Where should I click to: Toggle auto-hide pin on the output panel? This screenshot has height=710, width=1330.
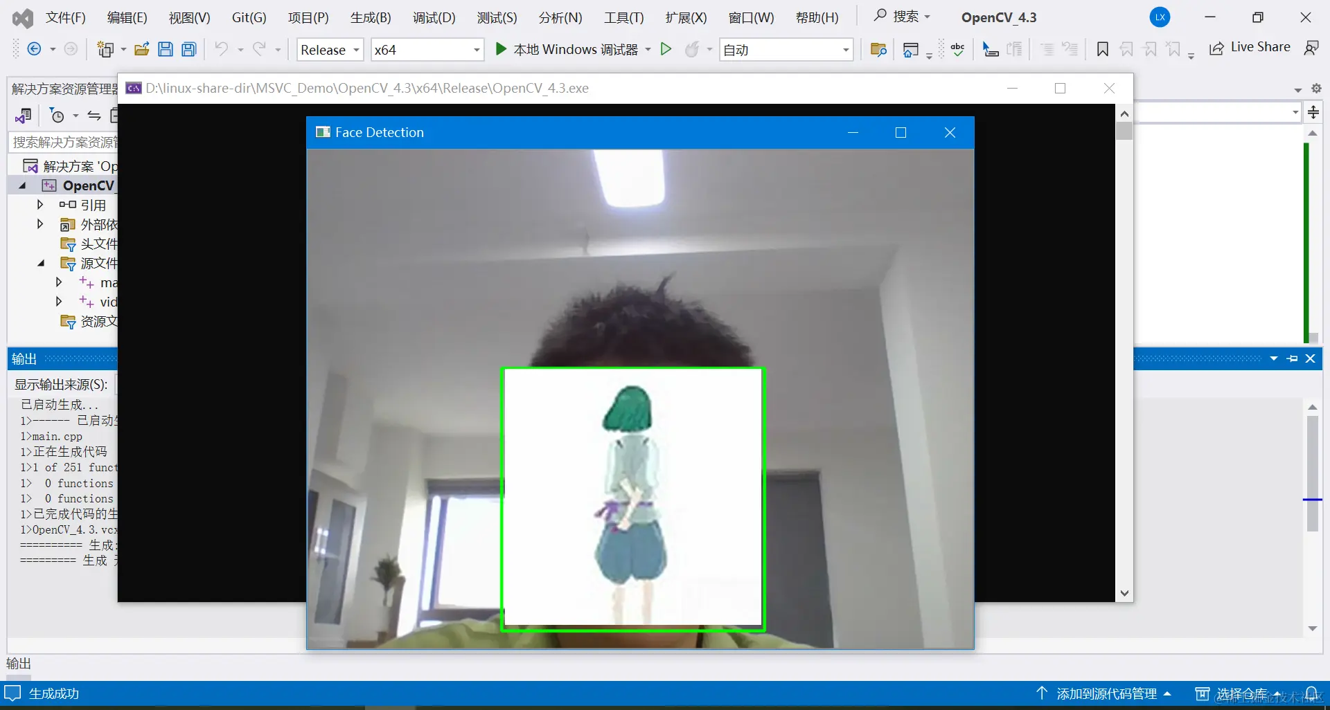1292,358
